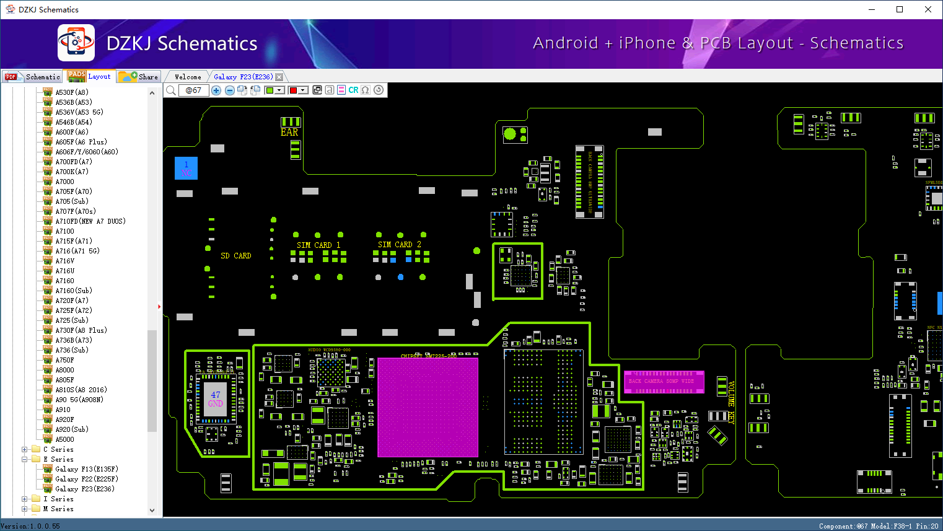Open the red color dropdown arrow

click(304, 90)
